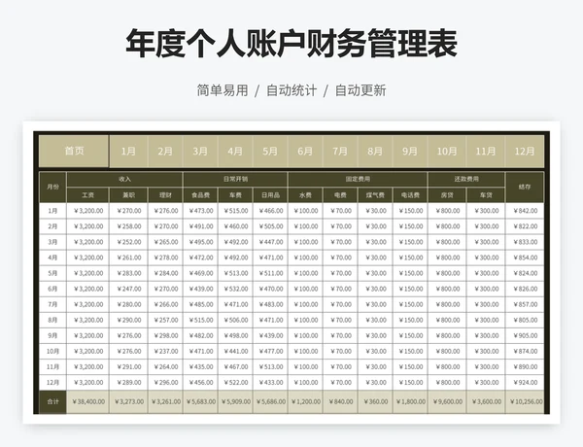The height and width of the screenshot is (447, 583).
Task: Select the 还款费用 group header
Action: pos(466,179)
